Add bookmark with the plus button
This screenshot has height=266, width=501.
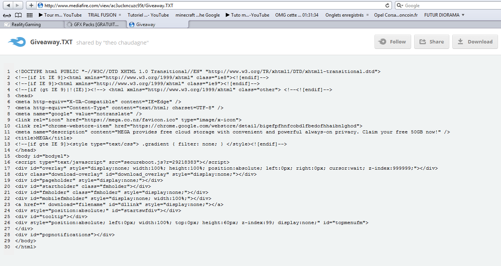[x=31, y=5]
